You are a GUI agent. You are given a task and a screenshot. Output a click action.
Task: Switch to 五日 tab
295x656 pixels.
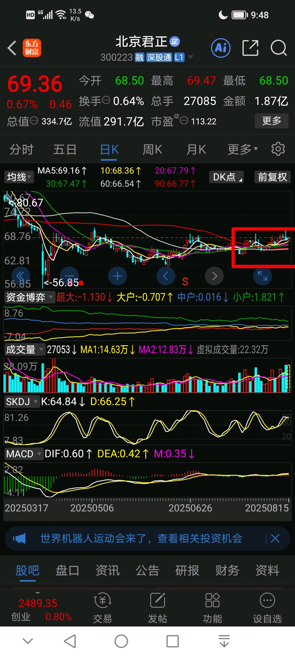65,150
